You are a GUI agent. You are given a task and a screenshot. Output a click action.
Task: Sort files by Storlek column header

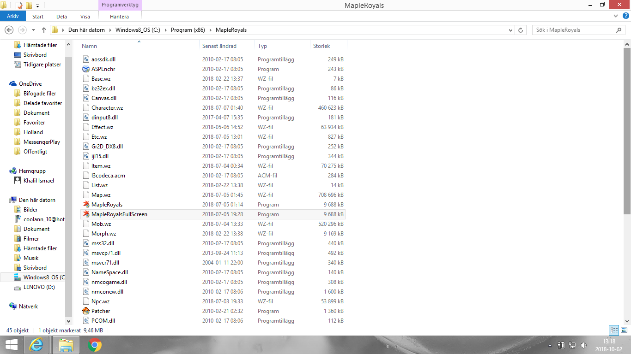pyautogui.click(x=322, y=46)
